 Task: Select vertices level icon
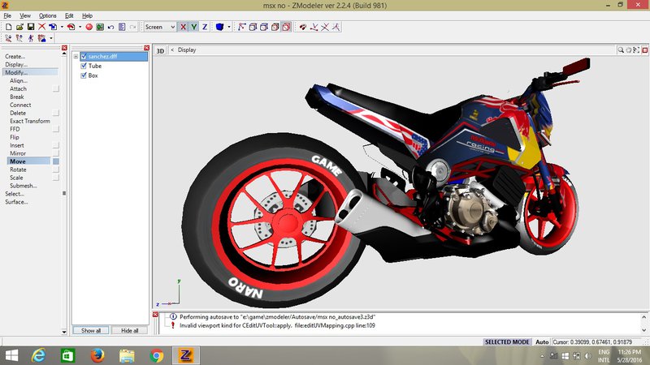click(x=241, y=27)
